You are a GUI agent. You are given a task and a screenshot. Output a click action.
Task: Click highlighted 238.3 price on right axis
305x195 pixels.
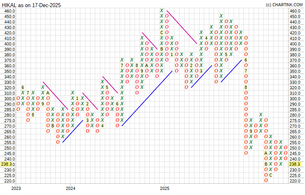click(295, 164)
